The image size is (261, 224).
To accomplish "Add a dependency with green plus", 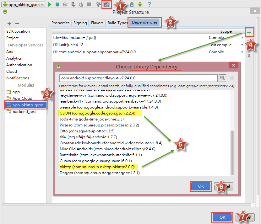I will click(249, 32).
